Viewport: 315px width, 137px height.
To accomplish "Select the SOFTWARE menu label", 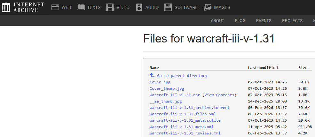I will pos(186,7).
